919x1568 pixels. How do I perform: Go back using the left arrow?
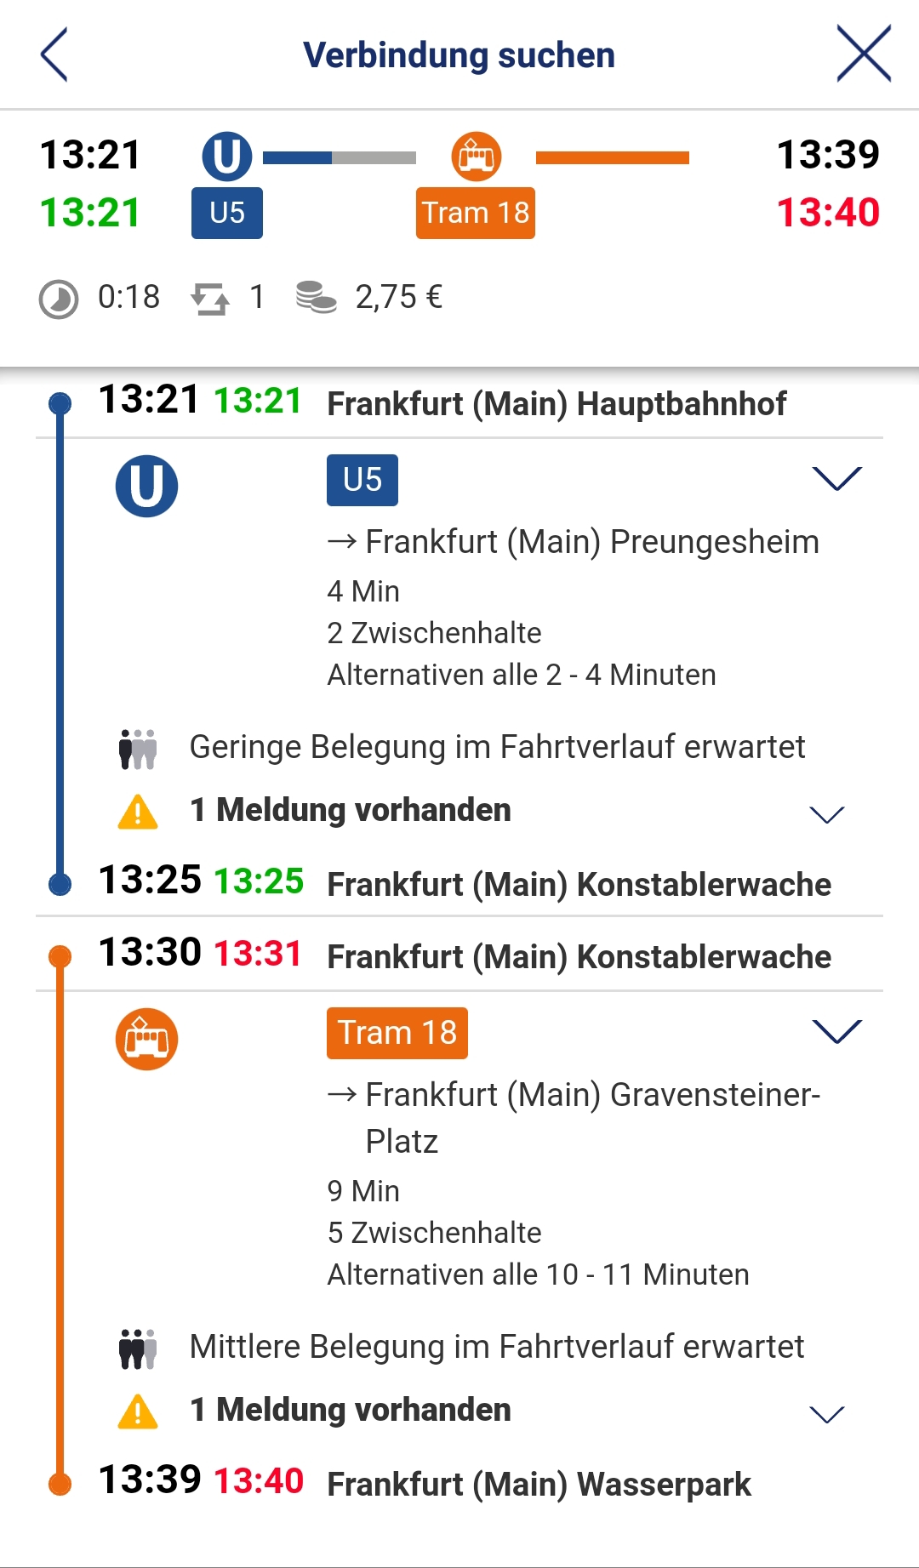54,54
